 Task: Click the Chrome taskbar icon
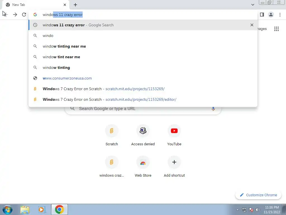pos(59,209)
